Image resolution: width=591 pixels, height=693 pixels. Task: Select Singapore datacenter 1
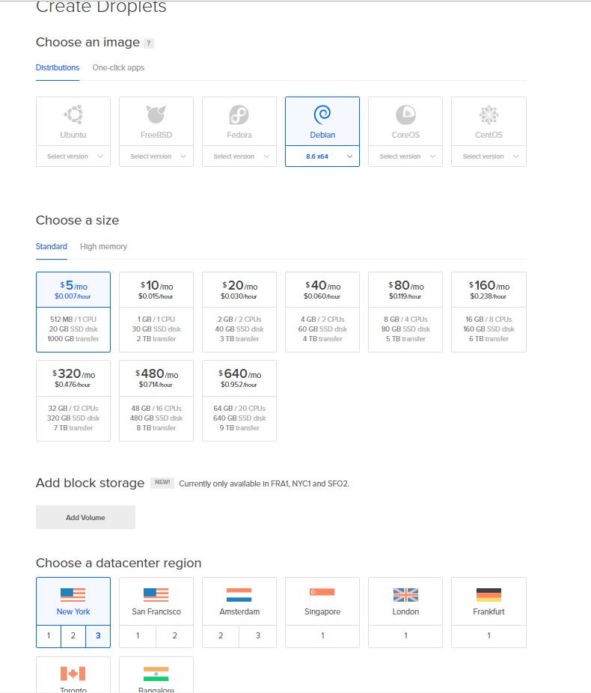tap(322, 635)
